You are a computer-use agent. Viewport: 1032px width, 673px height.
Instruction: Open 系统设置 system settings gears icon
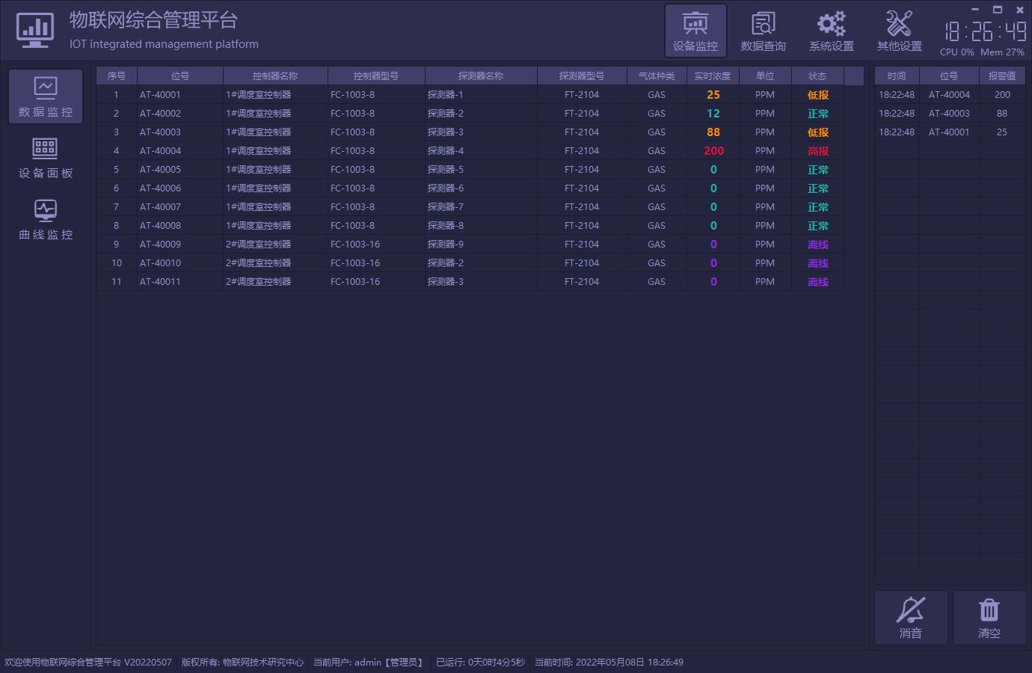pyautogui.click(x=831, y=31)
